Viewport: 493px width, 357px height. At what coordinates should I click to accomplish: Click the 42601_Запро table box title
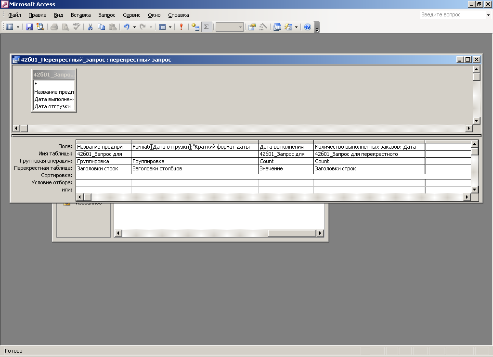(54, 75)
